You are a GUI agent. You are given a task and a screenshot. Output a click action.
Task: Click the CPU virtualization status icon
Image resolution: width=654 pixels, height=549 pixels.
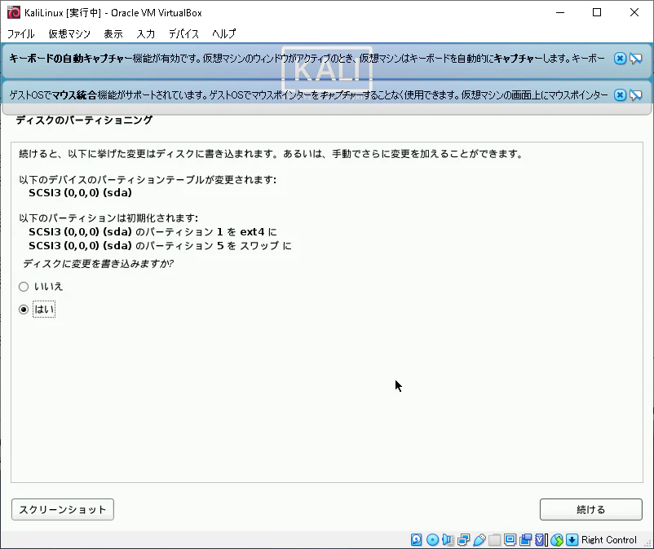541,540
